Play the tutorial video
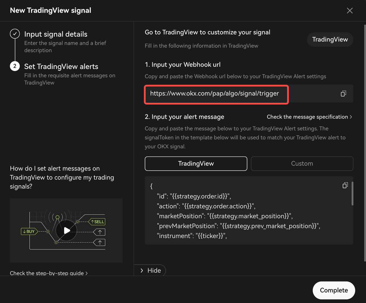 coord(67,230)
